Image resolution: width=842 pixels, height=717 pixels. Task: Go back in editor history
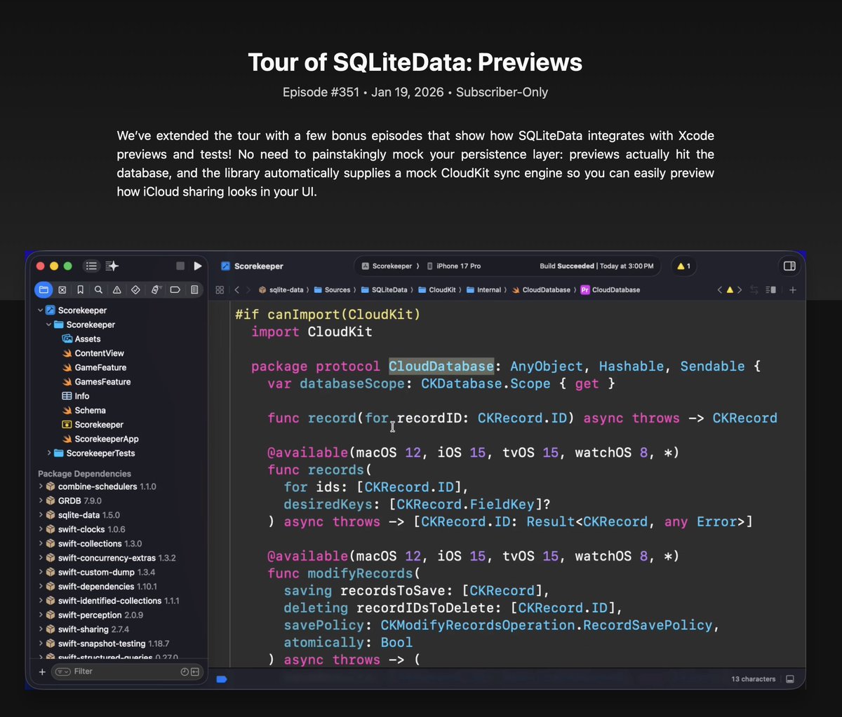tap(237, 289)
